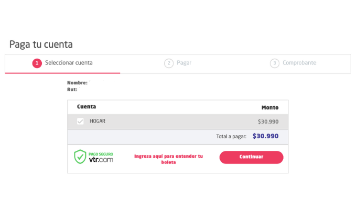
Task: Go to the Pagar step tab
Action: 178,63
